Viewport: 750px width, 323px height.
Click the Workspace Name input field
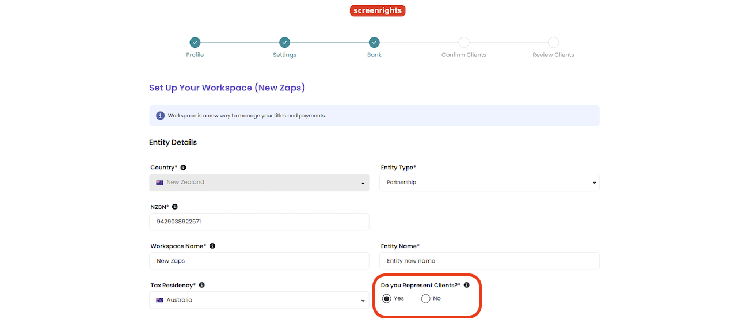[x=259, y=261]
